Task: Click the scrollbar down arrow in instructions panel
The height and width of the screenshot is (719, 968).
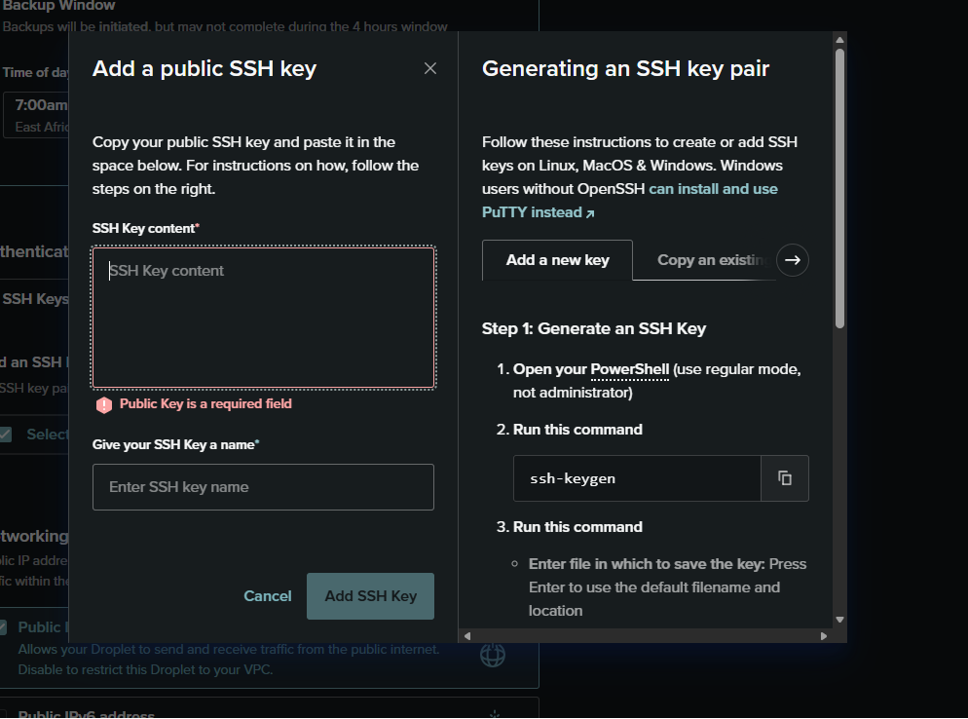Action: click(x=839, y=620)
